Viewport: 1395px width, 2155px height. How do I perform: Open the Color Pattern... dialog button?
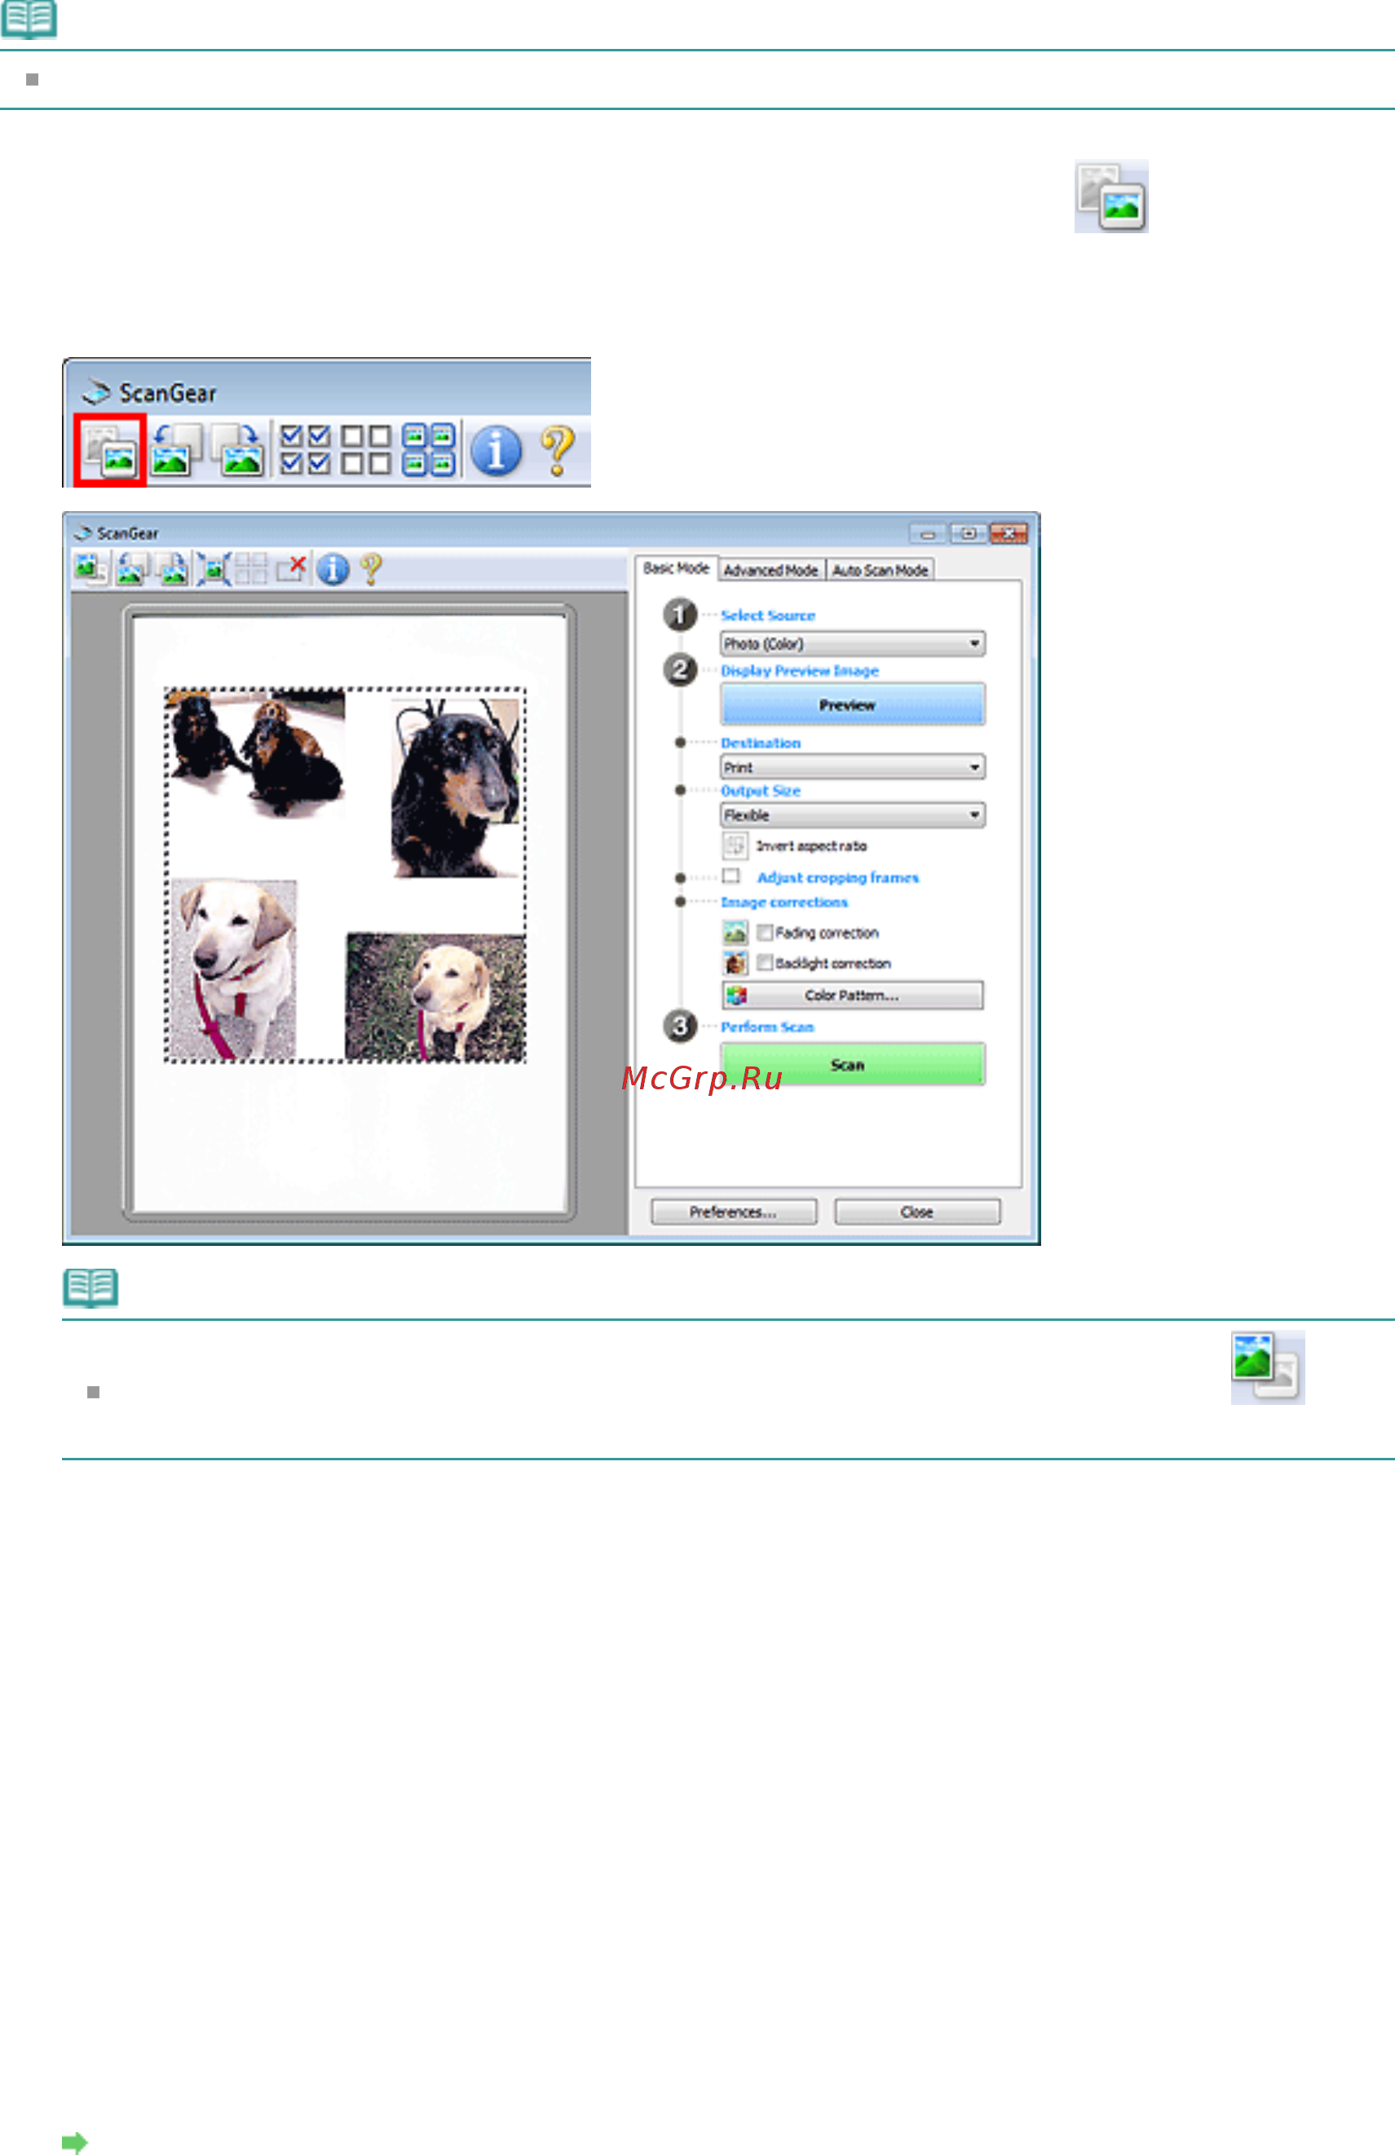click(x=853, y=995)
